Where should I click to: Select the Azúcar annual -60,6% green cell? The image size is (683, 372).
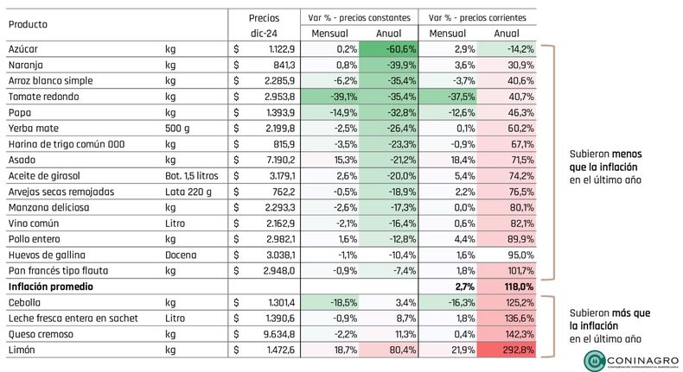[x=388, y=49]
